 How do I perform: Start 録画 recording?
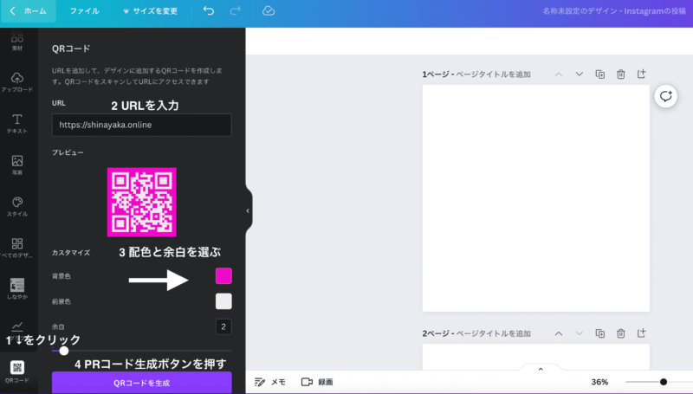317,382
